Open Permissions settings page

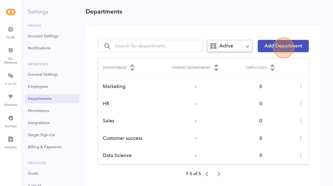click(39, 111)
